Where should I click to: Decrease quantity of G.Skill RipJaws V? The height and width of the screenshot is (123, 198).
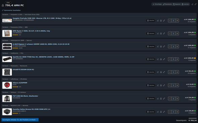[x=169, y=46]
